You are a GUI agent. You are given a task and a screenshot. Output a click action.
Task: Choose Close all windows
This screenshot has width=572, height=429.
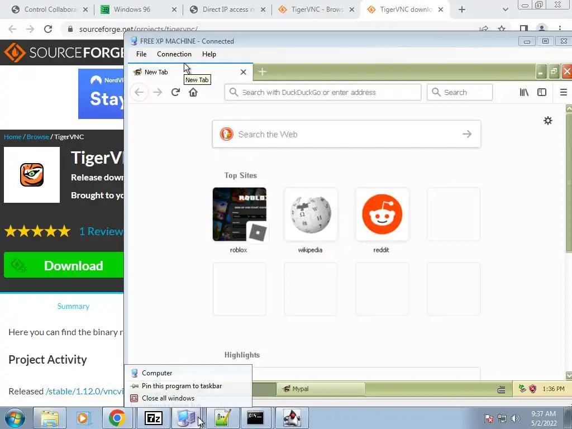pyautogui.click(x=188, y=398)
